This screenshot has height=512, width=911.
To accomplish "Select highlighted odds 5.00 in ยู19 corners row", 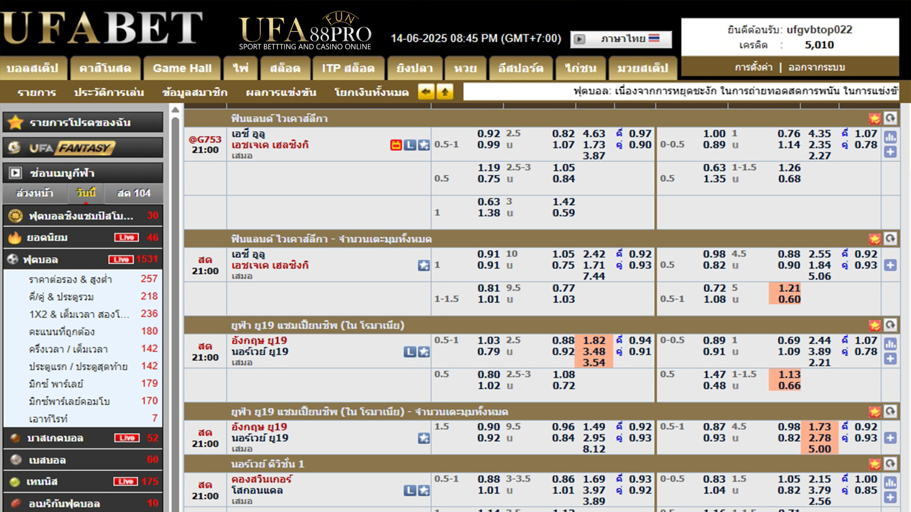I will point(819,449).
